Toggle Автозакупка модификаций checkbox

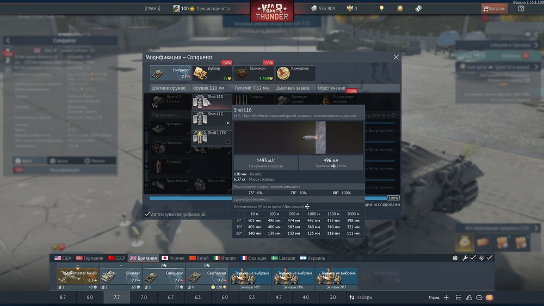(147, 215)
